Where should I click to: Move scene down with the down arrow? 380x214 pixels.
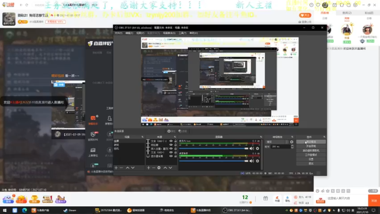tap(133, 168)
